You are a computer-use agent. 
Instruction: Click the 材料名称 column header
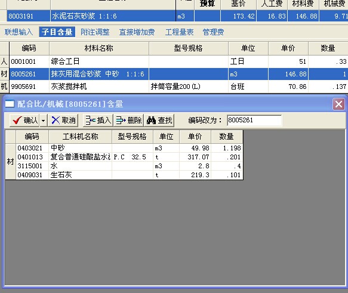coord(98,48)
